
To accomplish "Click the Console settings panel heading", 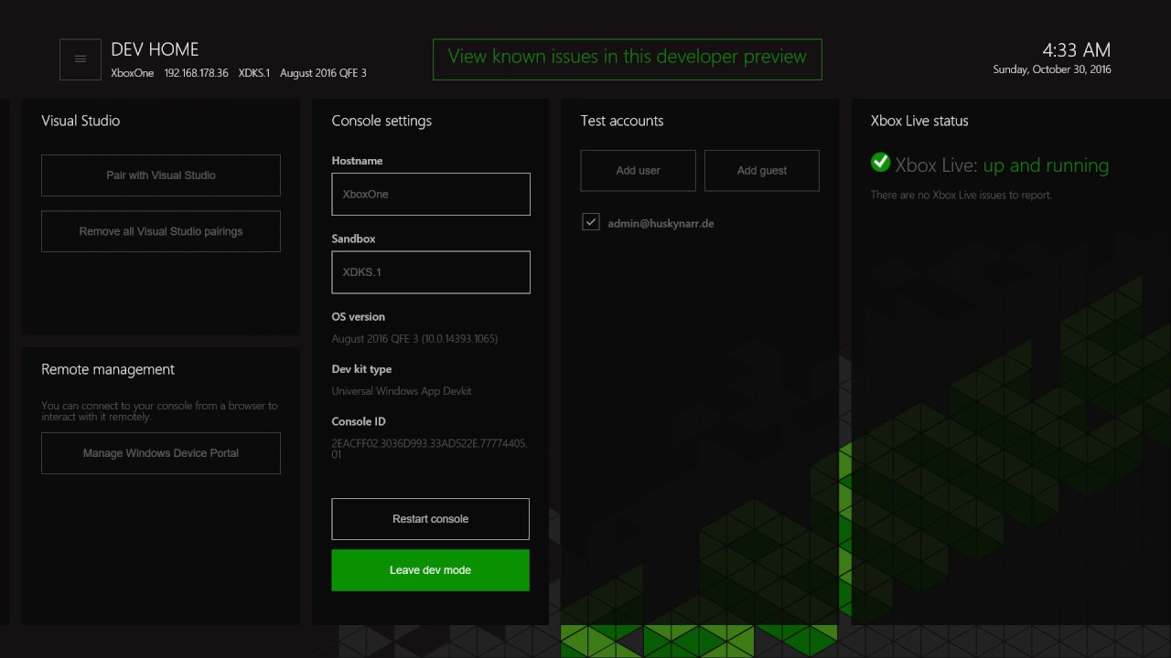I will point(381,121).
